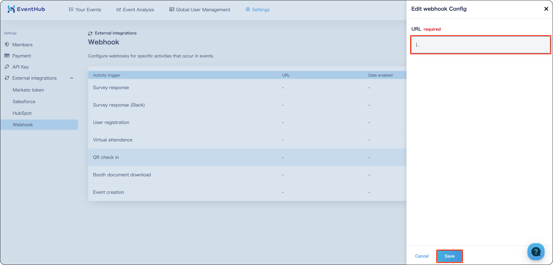
Task: Select Webhook in sidebar
Action: pos(39,125)
